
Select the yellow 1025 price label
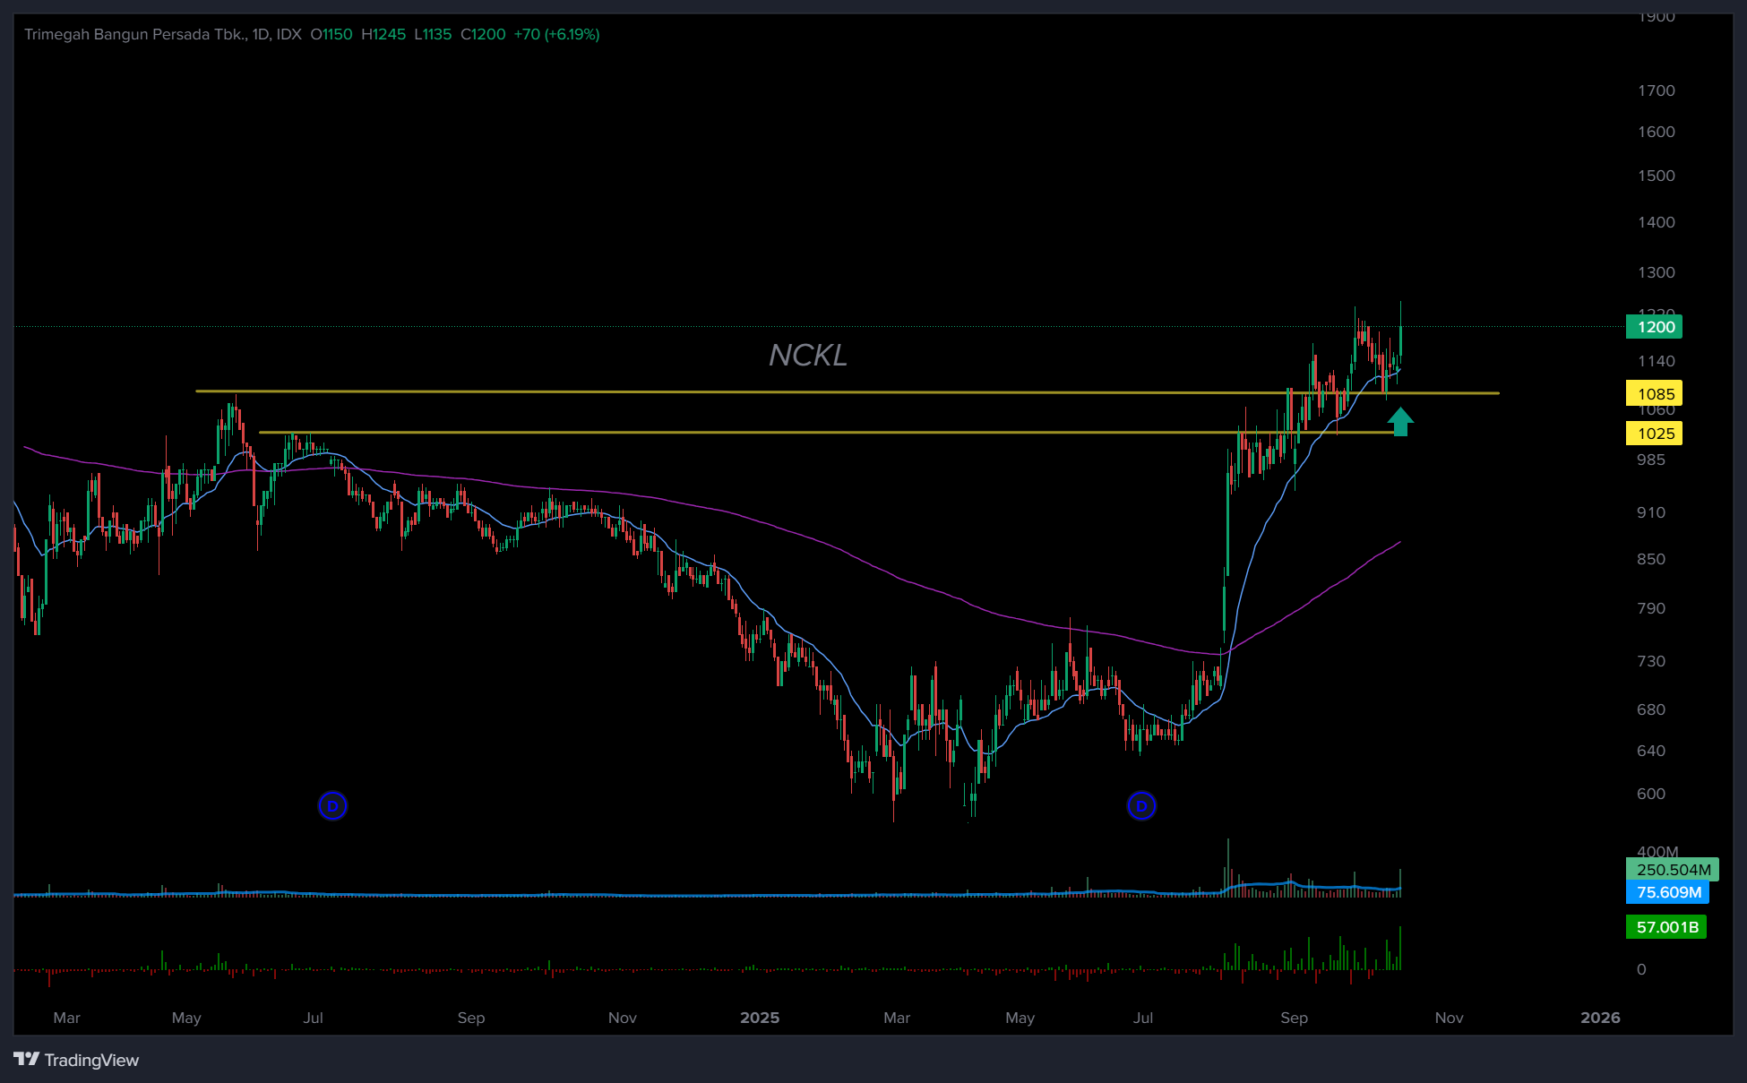pos(1654,434)
